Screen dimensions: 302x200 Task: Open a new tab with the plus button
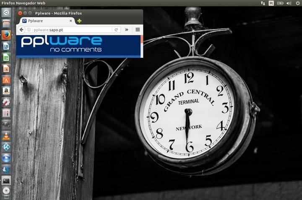(79, 21)
